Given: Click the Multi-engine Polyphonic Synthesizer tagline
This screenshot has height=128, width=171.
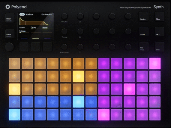Looking at the screenshot, I should point(135,8).
